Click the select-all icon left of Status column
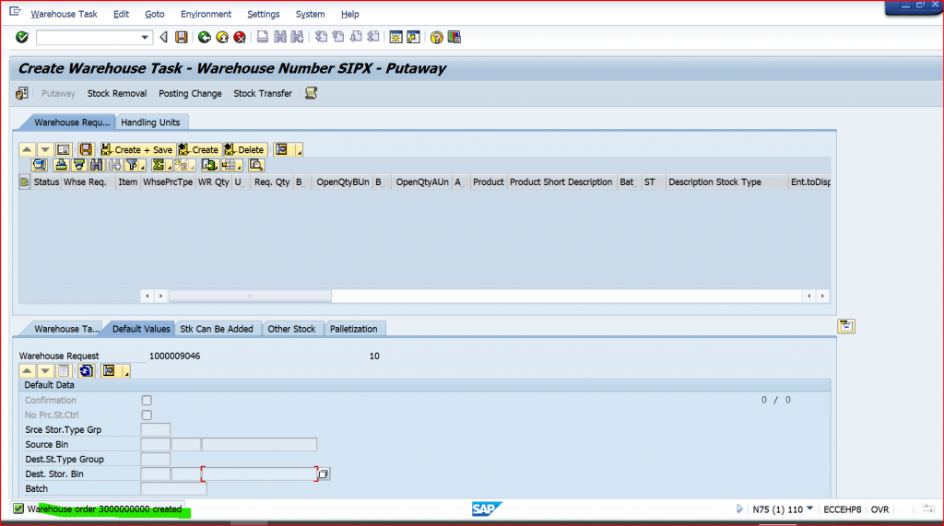Screen dimensions: 944x526 click(x=24, y=181)
